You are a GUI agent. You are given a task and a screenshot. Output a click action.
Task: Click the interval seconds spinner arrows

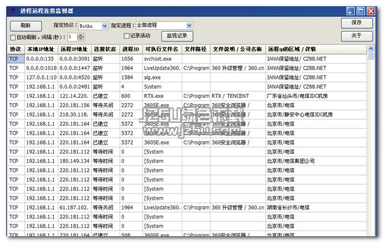[81, 37]
